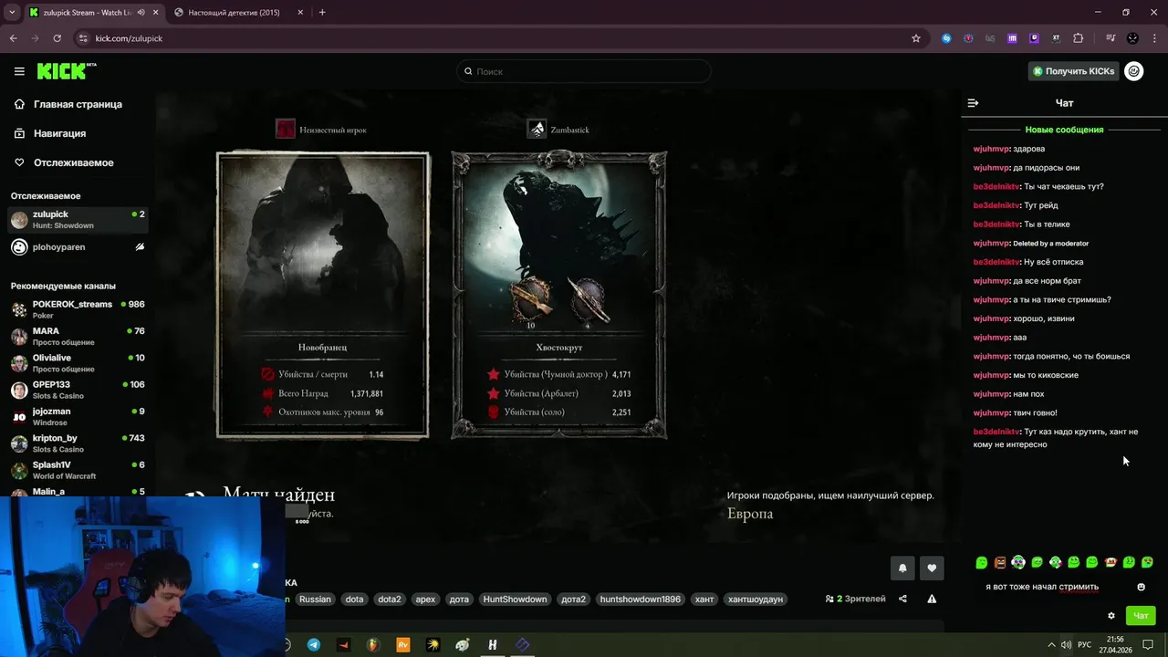Open the GPEP133 channel

78,390
